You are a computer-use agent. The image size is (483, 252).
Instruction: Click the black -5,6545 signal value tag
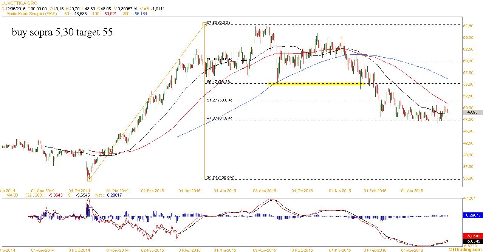point(472,241)
